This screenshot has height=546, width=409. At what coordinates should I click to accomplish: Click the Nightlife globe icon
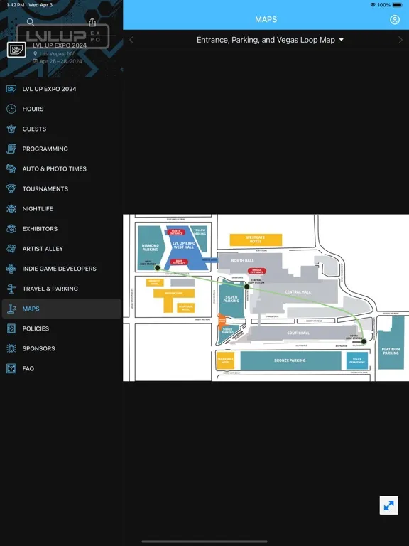[11, 208]
